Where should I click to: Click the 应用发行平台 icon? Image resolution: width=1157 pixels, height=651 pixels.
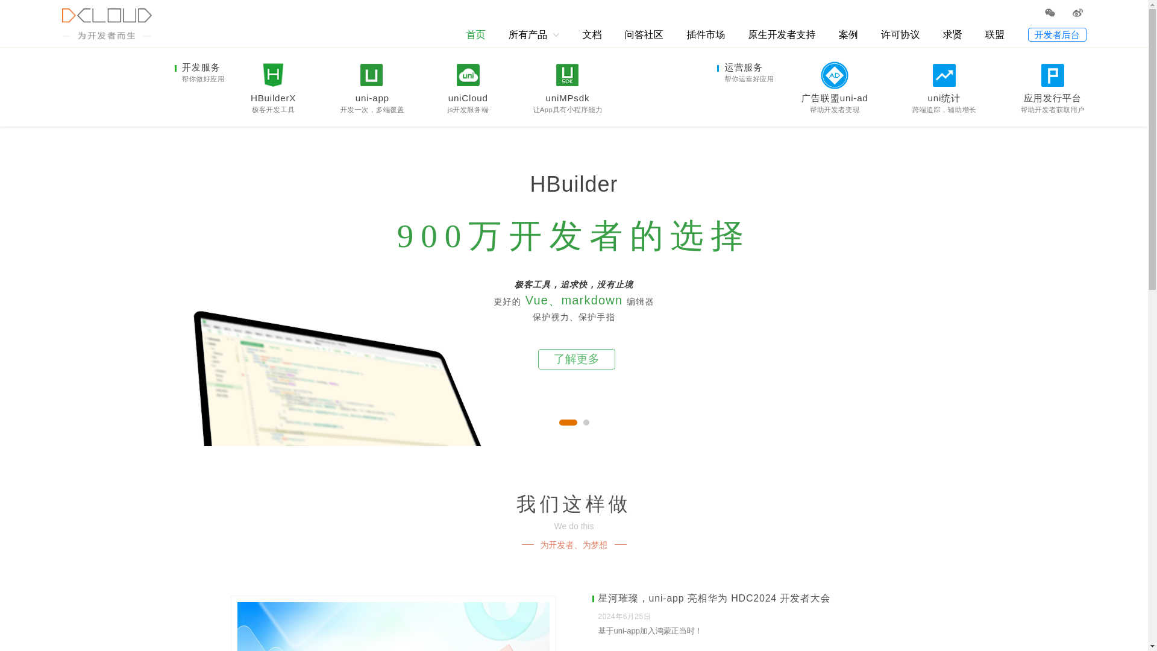point(1053,75)
